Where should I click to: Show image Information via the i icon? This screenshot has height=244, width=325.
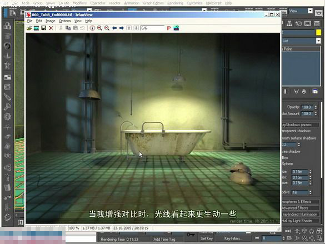tap(92, 28)
